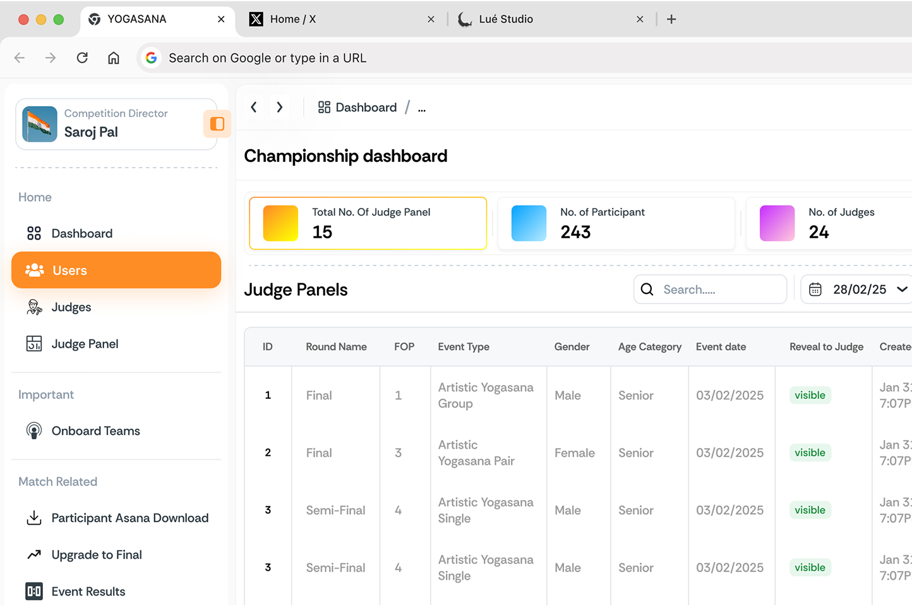The image size is (912, 605).
Task: Toggle visible badge for panel ID 1
Action: pyautogui.click(x=810, y=396)
